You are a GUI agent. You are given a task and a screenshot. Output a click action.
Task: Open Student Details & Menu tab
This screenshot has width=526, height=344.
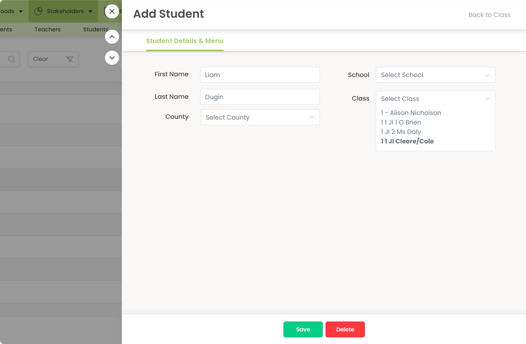[x=185, y=41]
